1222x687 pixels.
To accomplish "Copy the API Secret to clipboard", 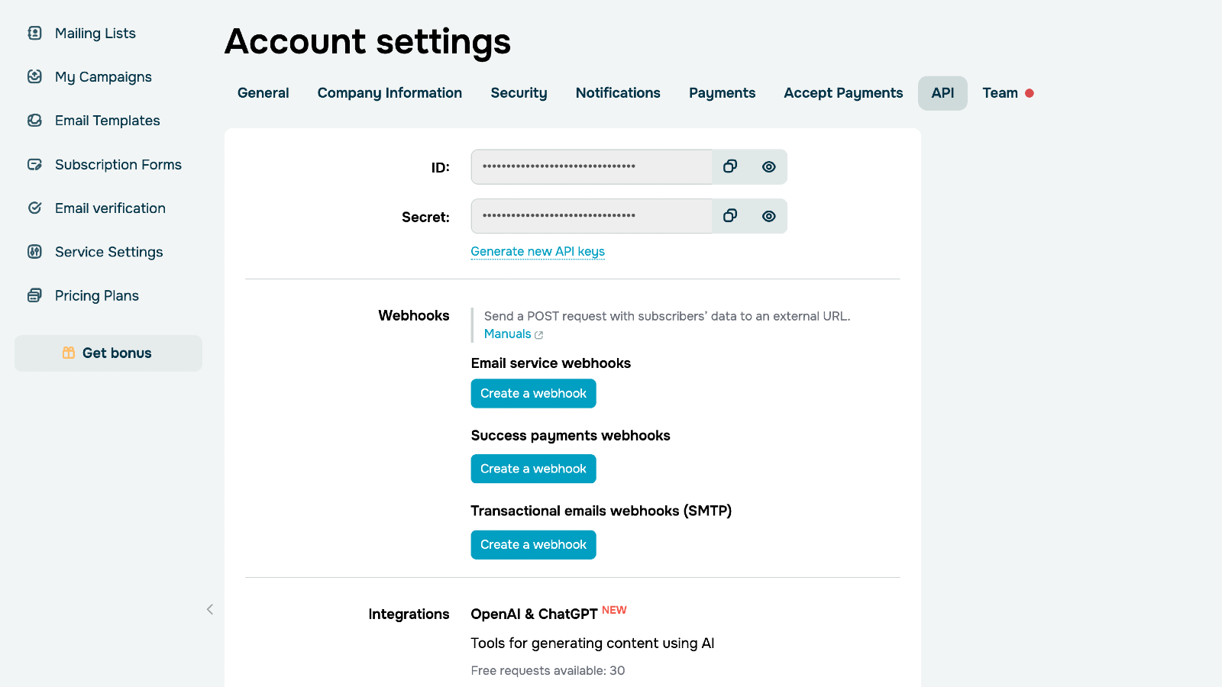I will click(730, 216).
